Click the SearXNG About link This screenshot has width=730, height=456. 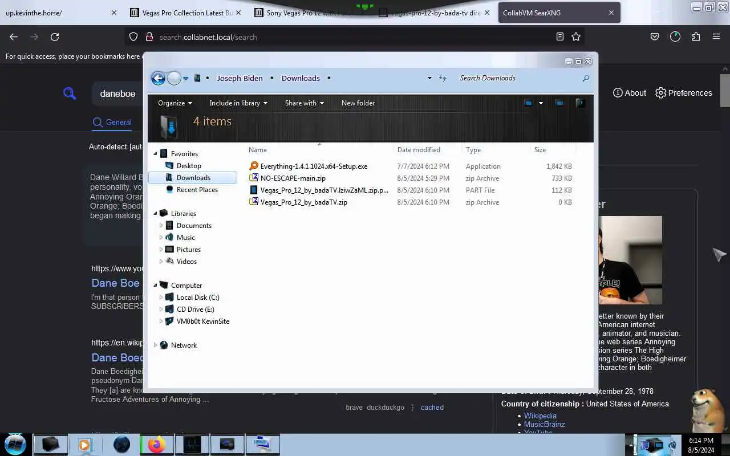630,93
